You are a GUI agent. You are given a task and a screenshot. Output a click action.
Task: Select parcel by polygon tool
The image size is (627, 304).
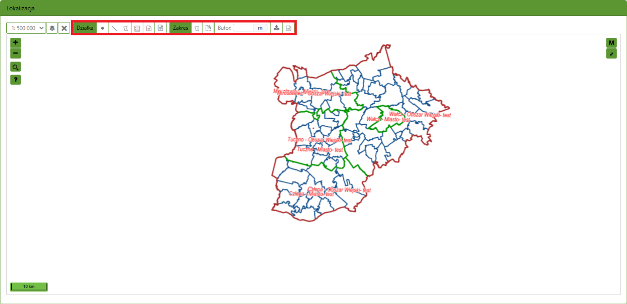(126, 28)
